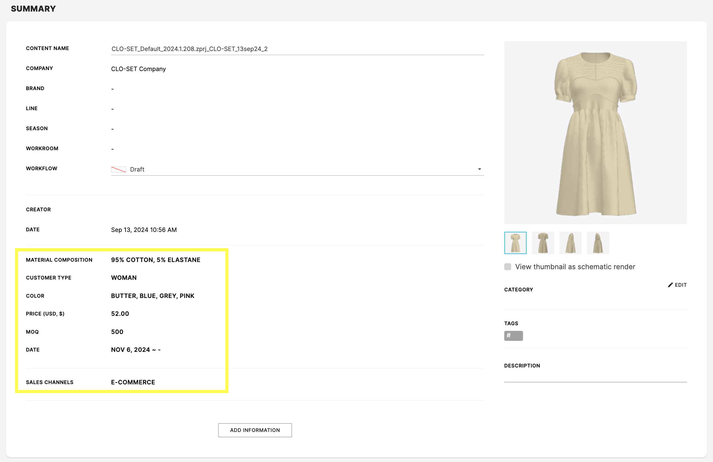Click the MOQ value 500
713x462 pixels.
pyautogui.click(x=117, y=332)
